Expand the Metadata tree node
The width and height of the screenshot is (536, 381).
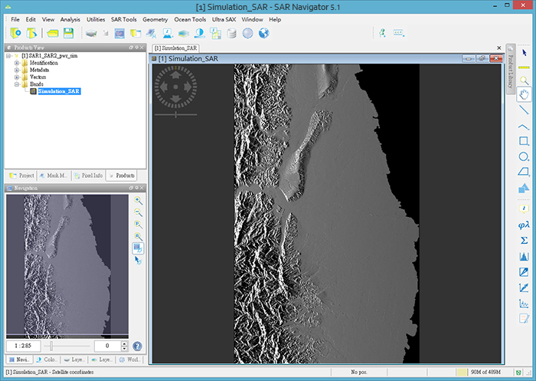17,70
